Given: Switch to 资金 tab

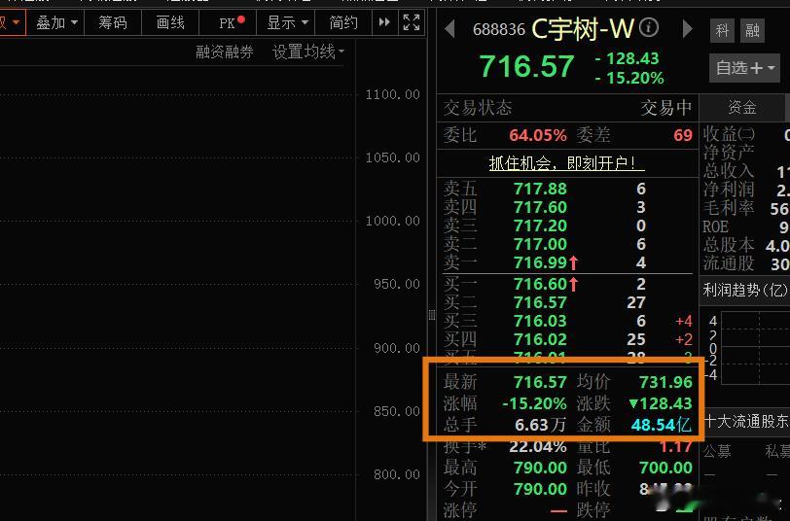Looking at the screenshot, I should coord(742,107).
